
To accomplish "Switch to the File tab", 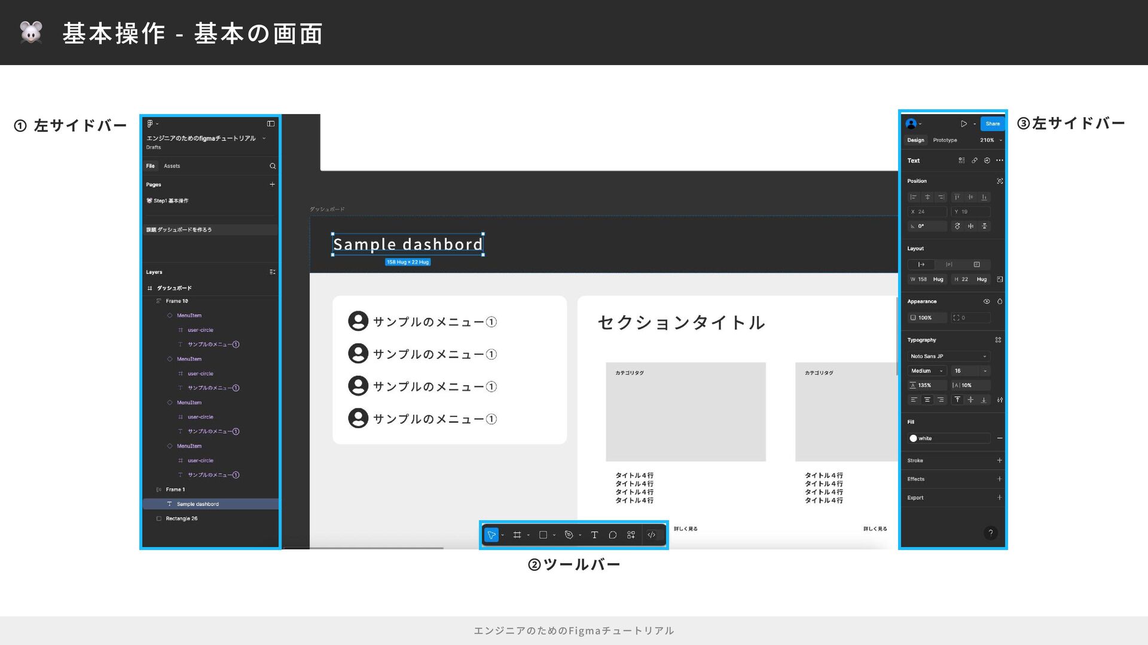I will (x=151, y=166).
